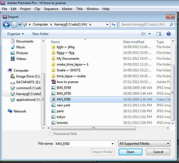Select Computer in navigation pane
This screenshot has width=179, height=163.
tap(18, 71)
